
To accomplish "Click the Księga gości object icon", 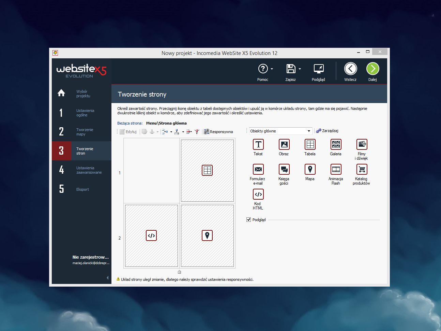I will tap(284, 170).
